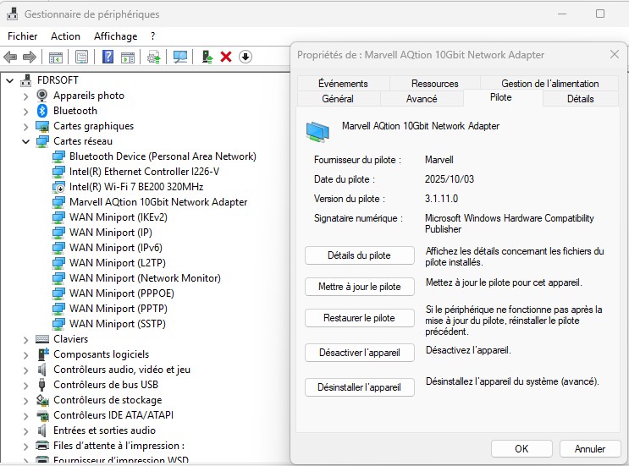Collapse the Cartes réseau category

coord(25,141)
